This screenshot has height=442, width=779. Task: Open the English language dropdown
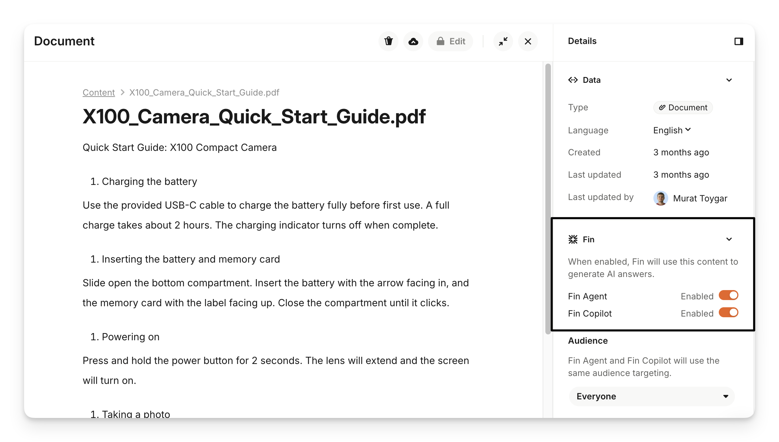(x=672, y=130)
